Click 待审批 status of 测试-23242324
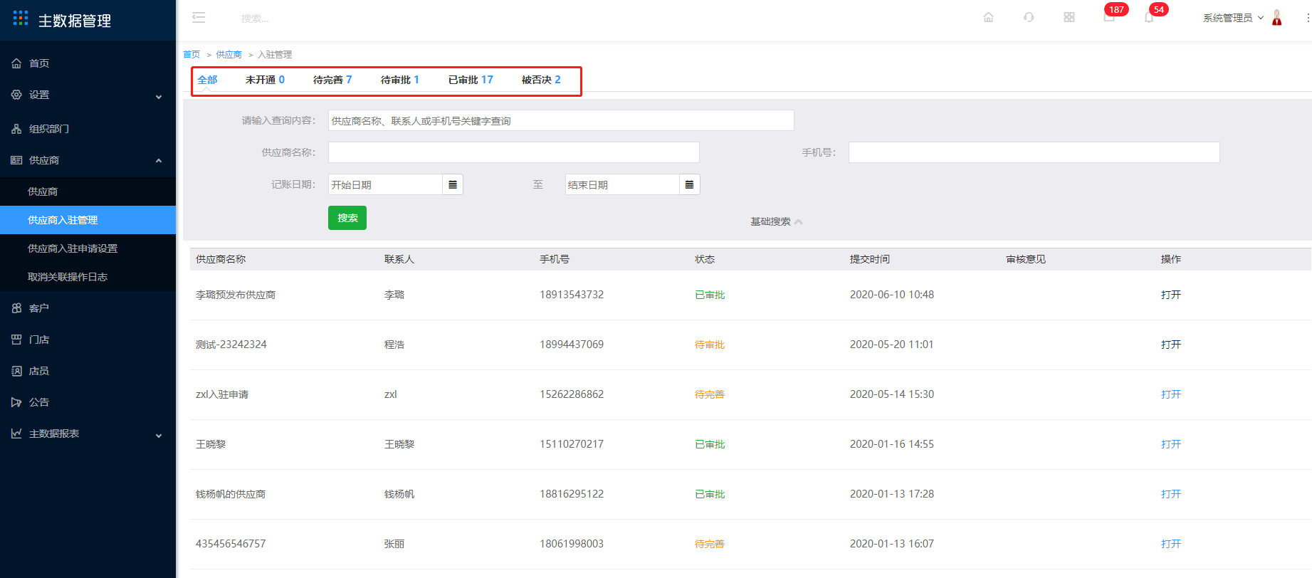1312x578 pixels. tap(710, 345)
